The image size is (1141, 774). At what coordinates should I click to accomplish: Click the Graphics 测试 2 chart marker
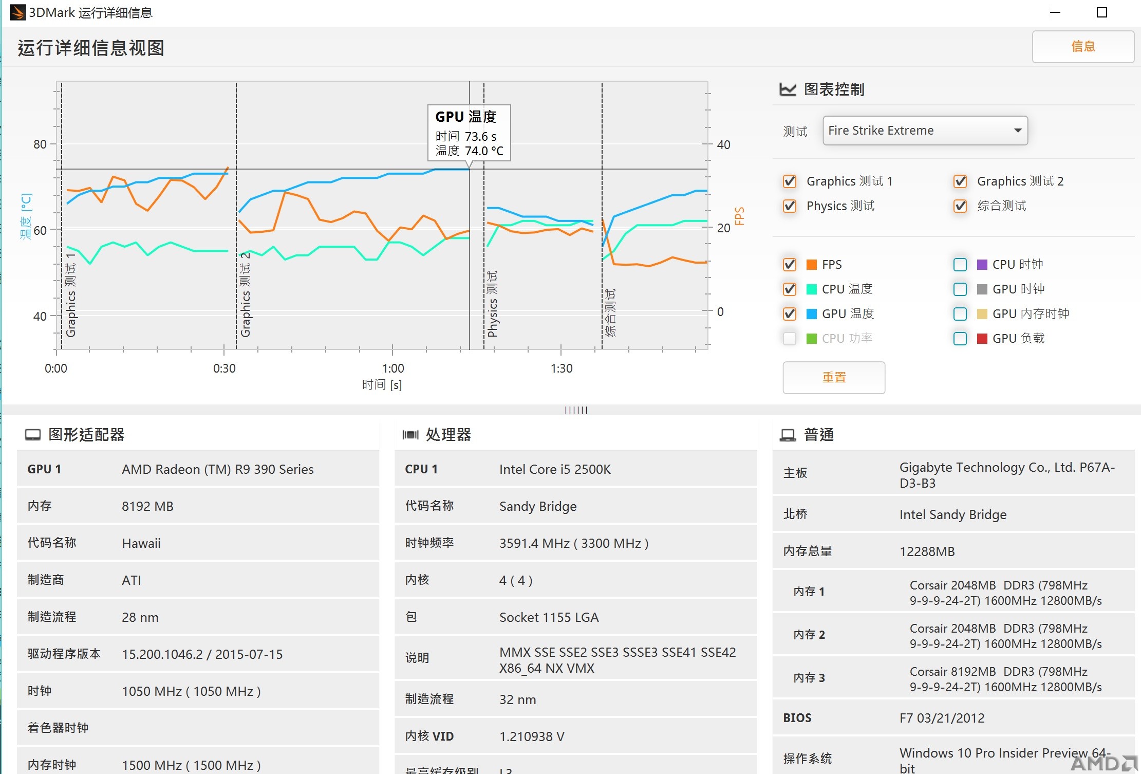[245, 294]
